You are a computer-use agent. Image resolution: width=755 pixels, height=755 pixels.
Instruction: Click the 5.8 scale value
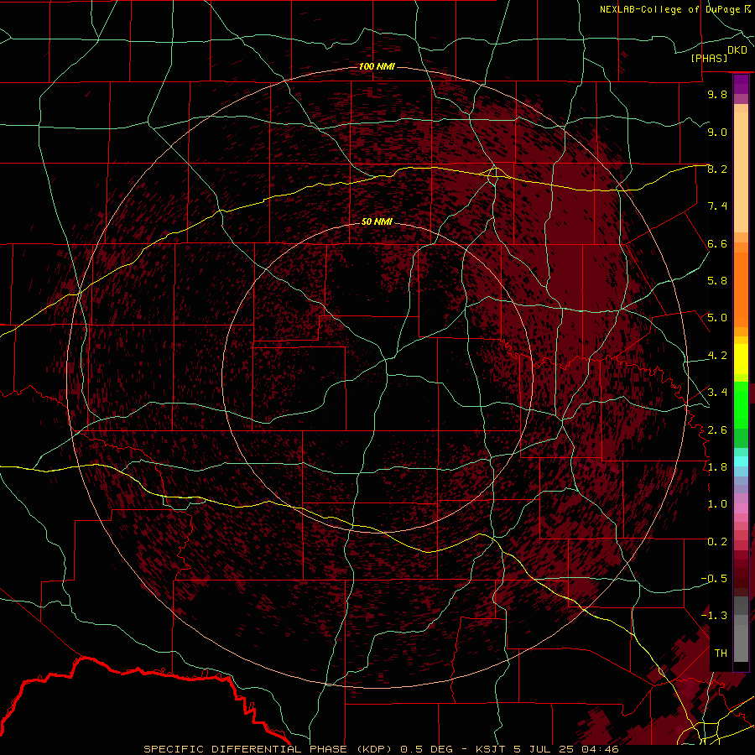click(717, 281)
